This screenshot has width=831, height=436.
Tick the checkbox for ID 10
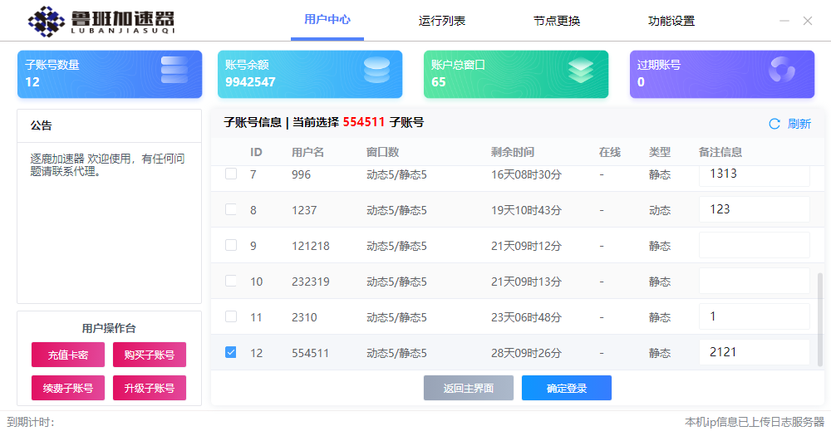click(231, 281)
